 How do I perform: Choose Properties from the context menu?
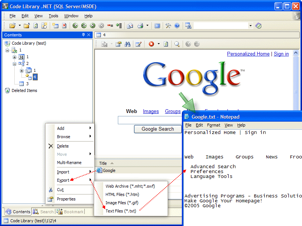pos(70,199)
